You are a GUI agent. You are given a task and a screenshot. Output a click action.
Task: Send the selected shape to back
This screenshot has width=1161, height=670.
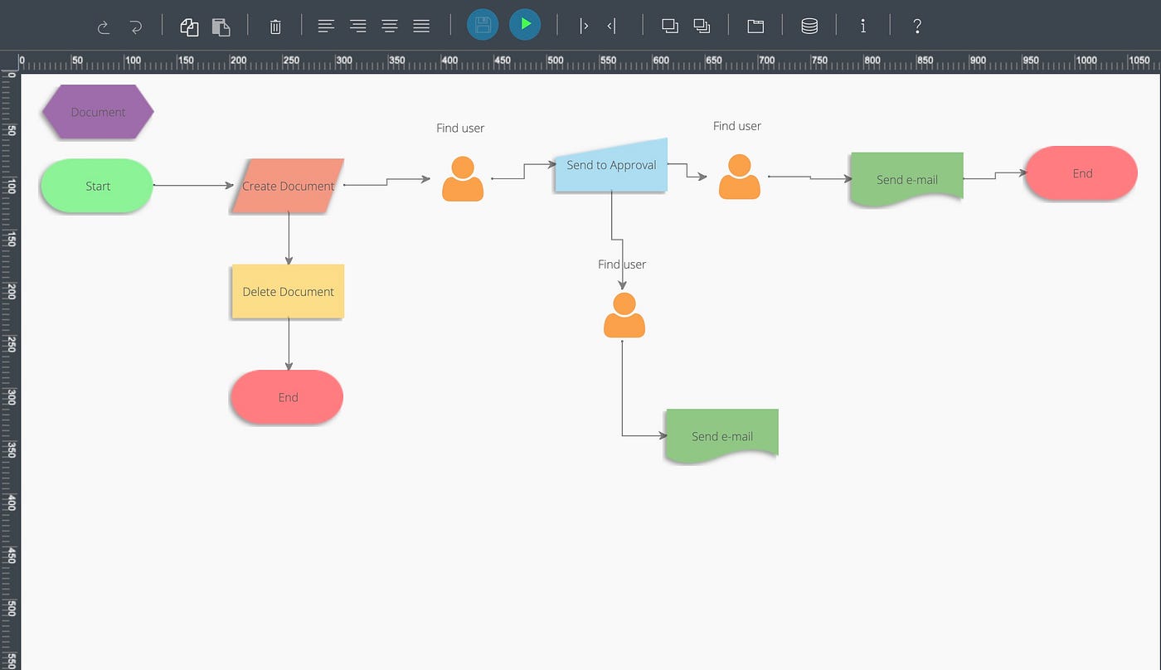pos(702,26)
